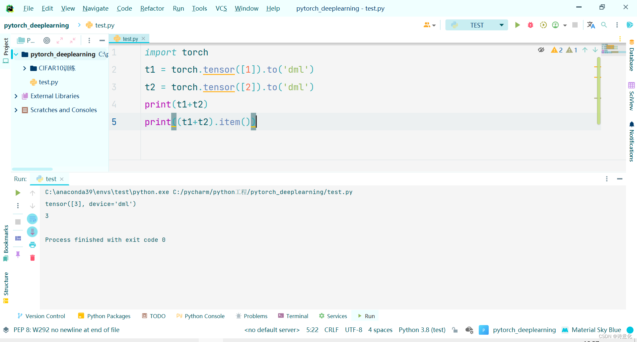Click the Material Sky Blue theme link
Viewport: 637px width, 342px height.
596,330
